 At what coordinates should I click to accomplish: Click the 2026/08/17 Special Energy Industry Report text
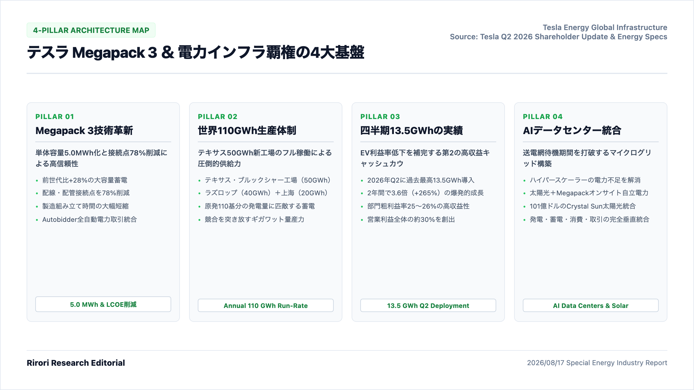click(597, 363)
